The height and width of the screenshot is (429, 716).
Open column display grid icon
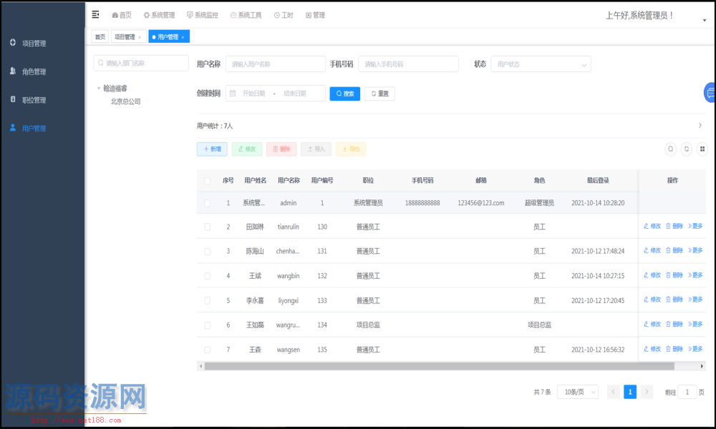[702, 149]
